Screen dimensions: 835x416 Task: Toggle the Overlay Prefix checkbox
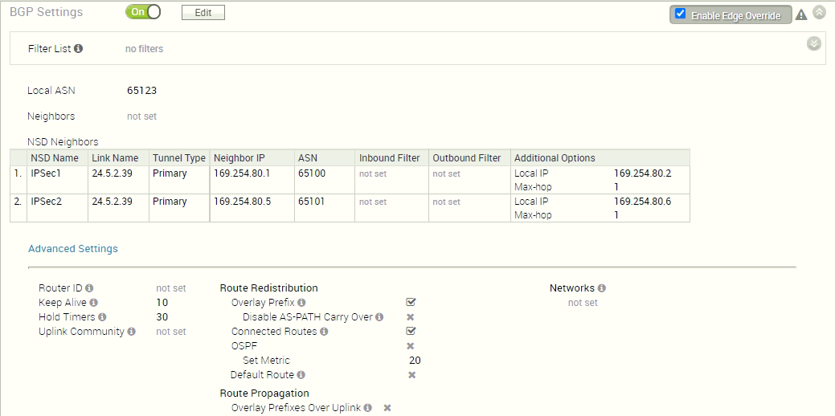point(411,302)
